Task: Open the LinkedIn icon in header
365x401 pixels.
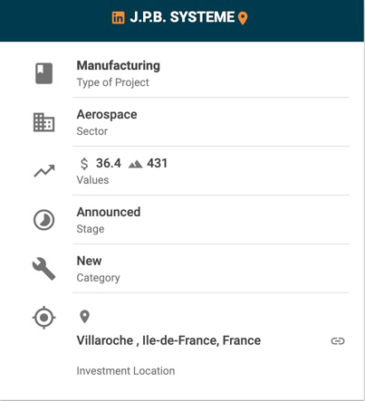Action: [x=118, y=18]
